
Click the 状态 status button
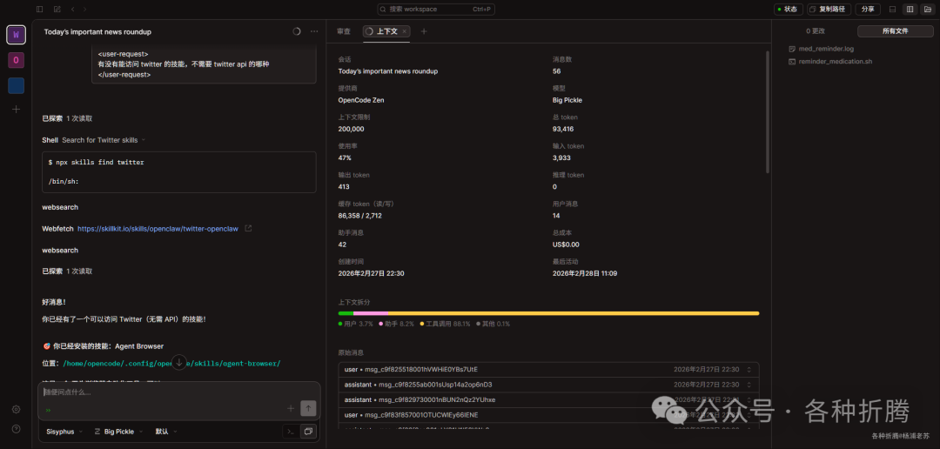click(x=788, y=9)
